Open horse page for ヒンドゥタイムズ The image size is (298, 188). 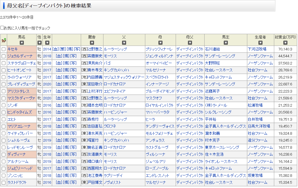19,112
